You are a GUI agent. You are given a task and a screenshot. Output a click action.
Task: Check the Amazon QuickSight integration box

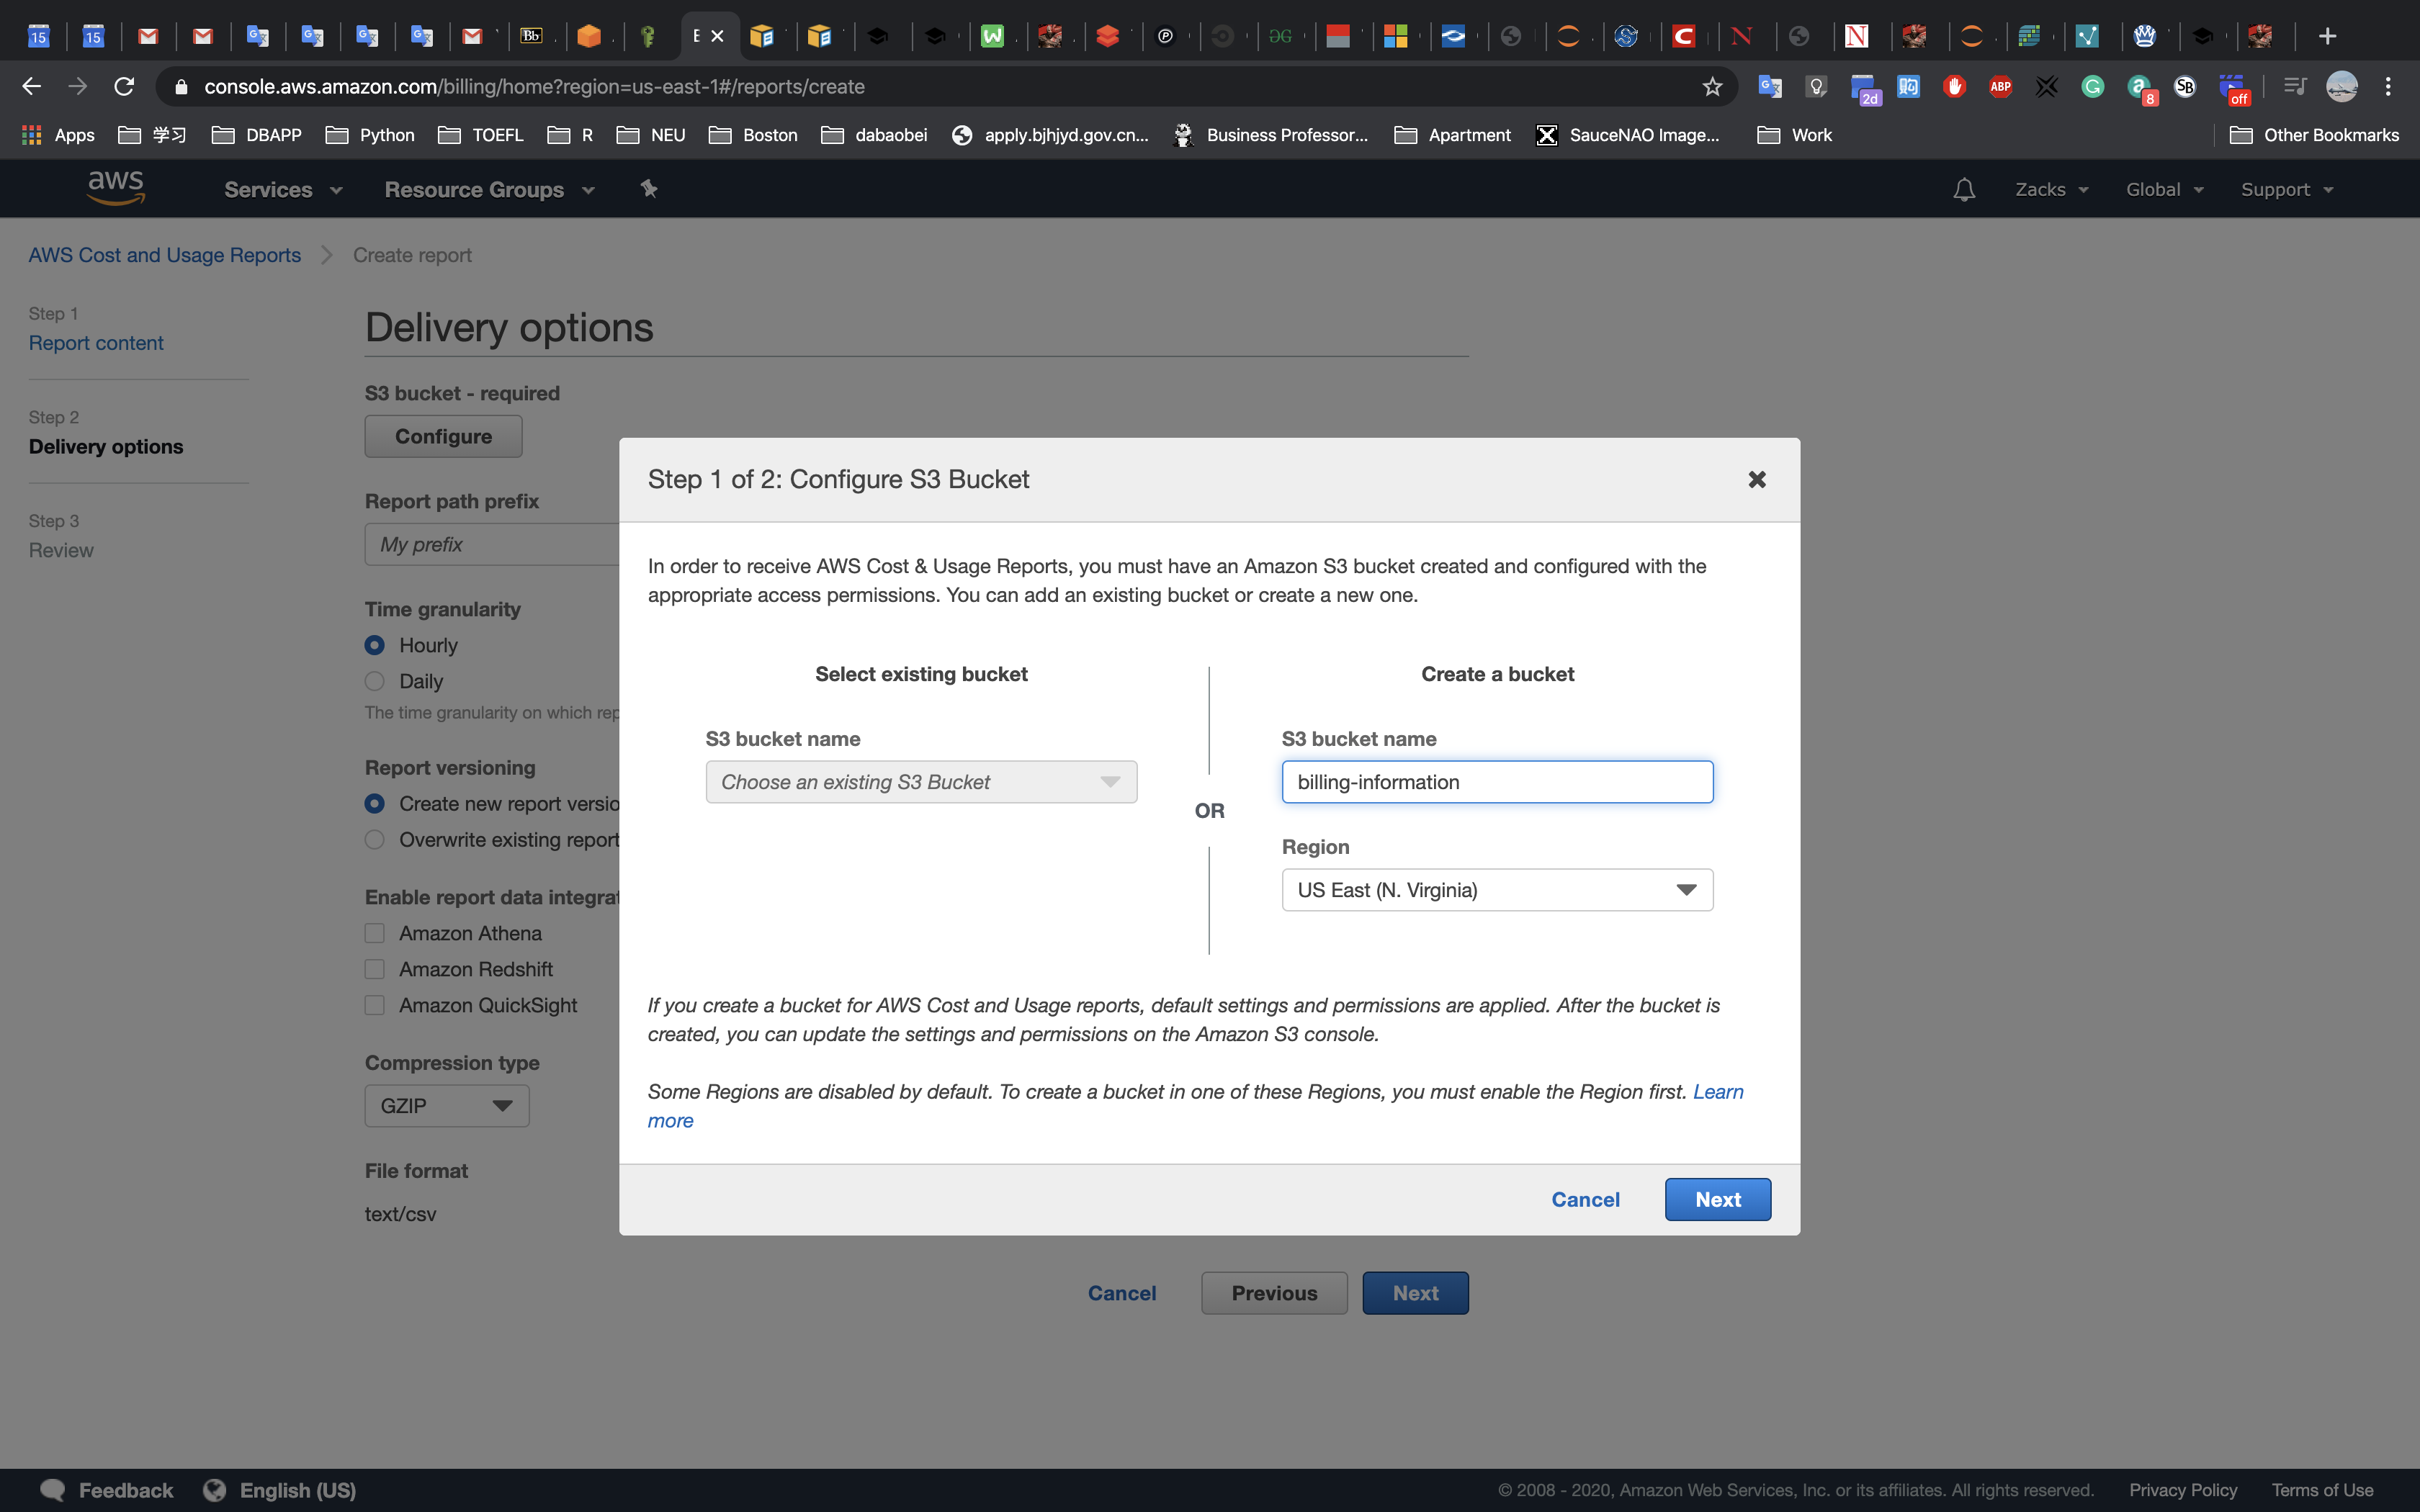[x=375, y=1005]
